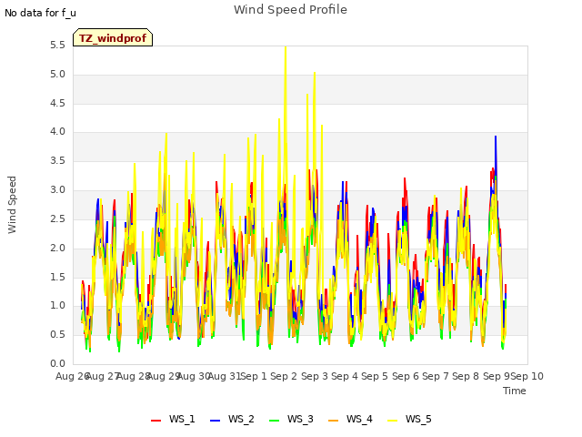Click the green WS_3 legend color marker
The width and height of the screenshot is (582, 437).
pyautogui.click(x=274, y=421)
